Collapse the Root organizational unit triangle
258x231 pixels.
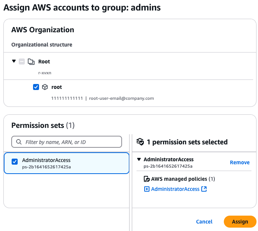14,61
